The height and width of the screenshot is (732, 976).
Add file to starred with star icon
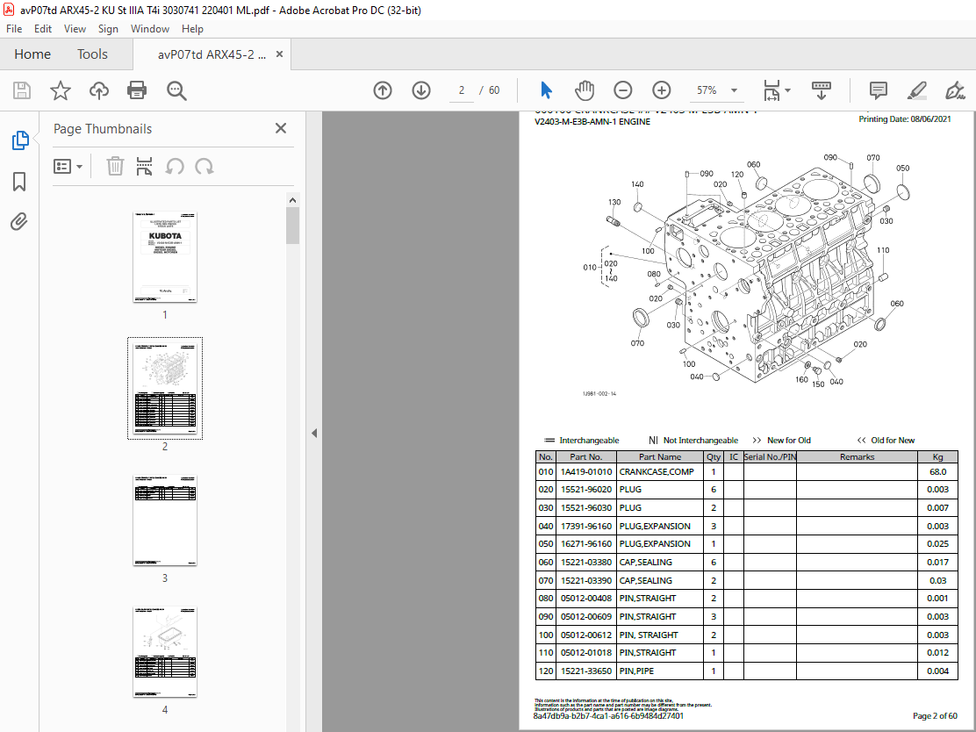click(61, 90)
